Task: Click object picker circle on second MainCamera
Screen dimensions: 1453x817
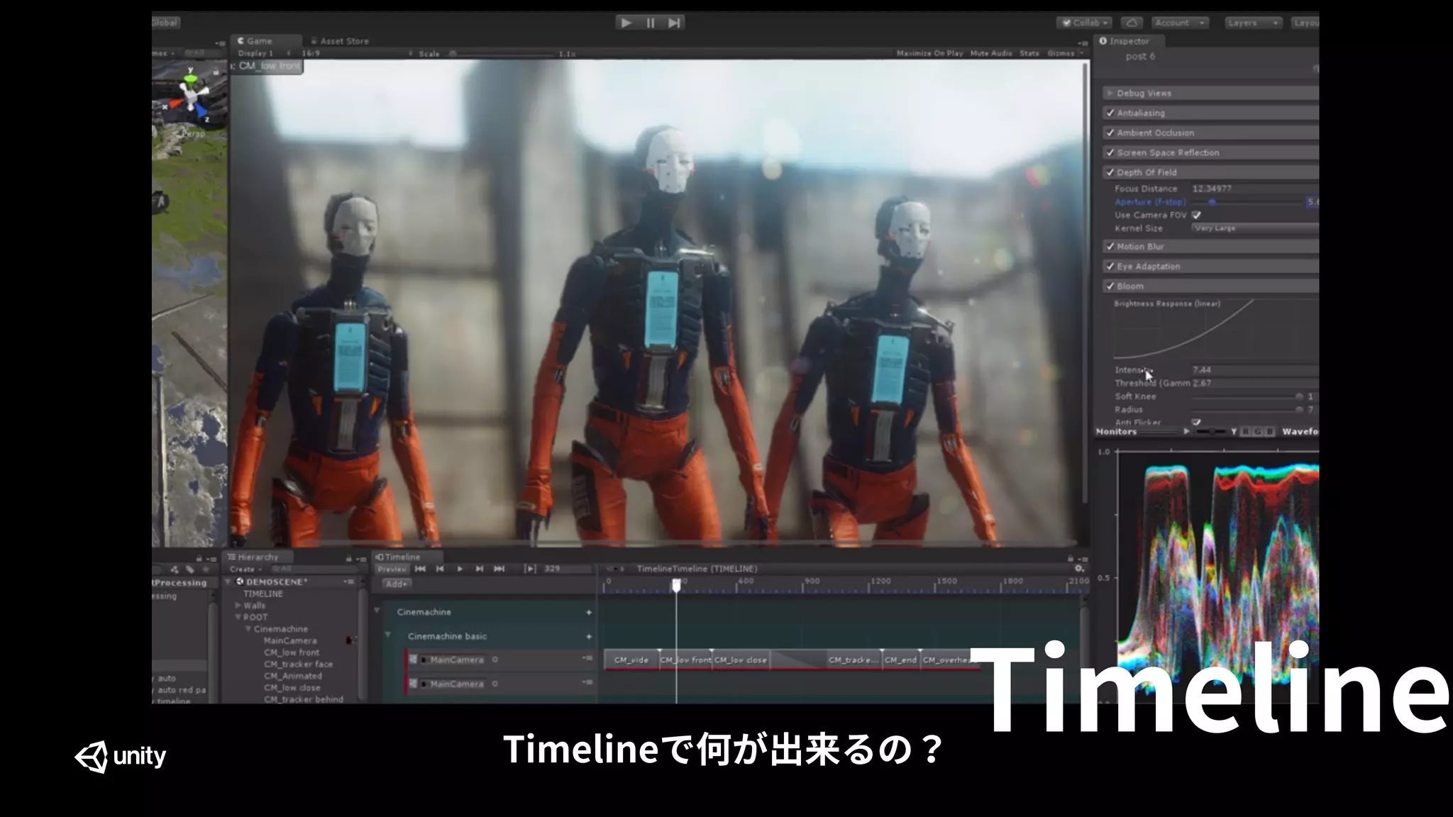Action: point(495,684)
